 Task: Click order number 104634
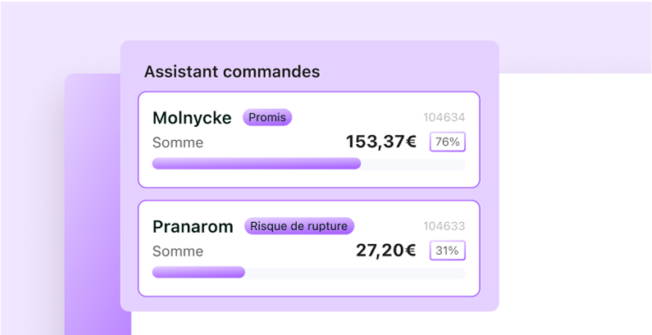coord(444,117)
